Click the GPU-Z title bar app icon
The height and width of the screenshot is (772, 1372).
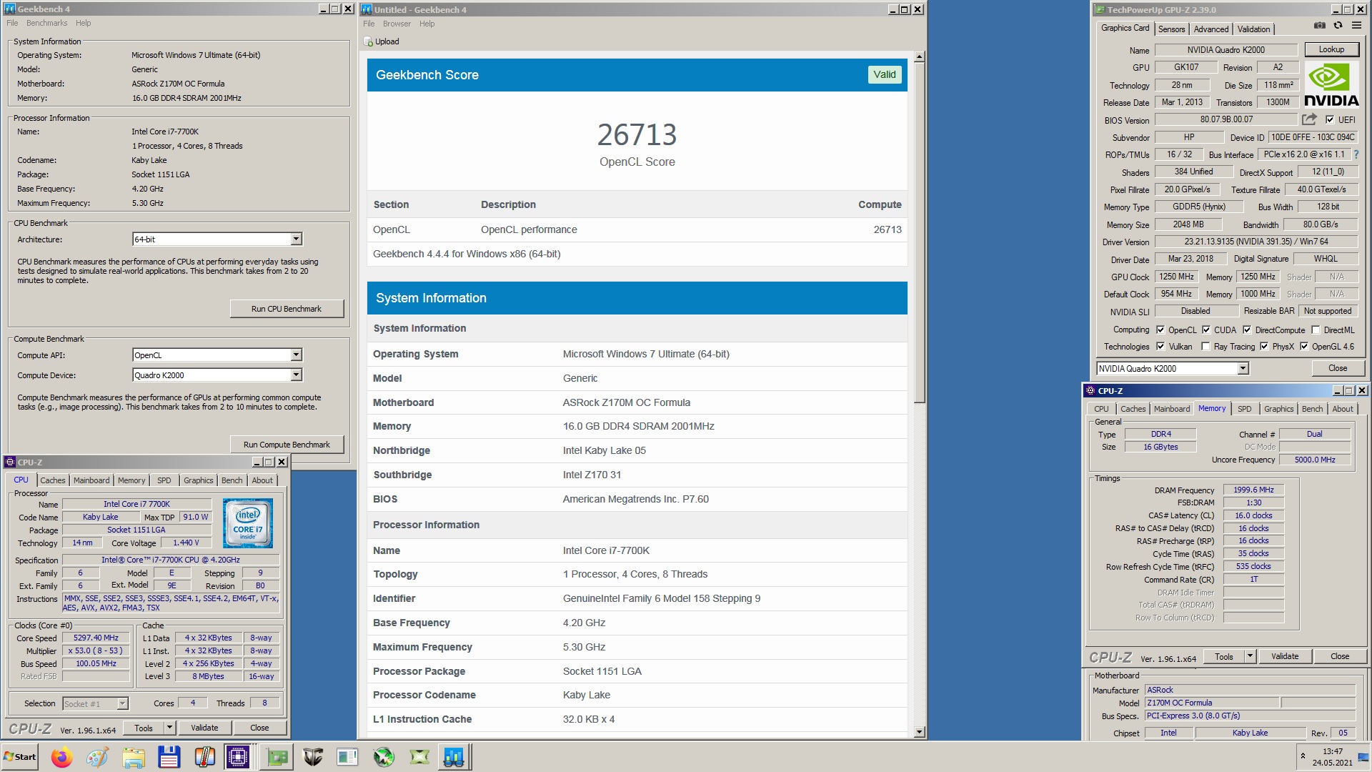(x=1100, y=9)
